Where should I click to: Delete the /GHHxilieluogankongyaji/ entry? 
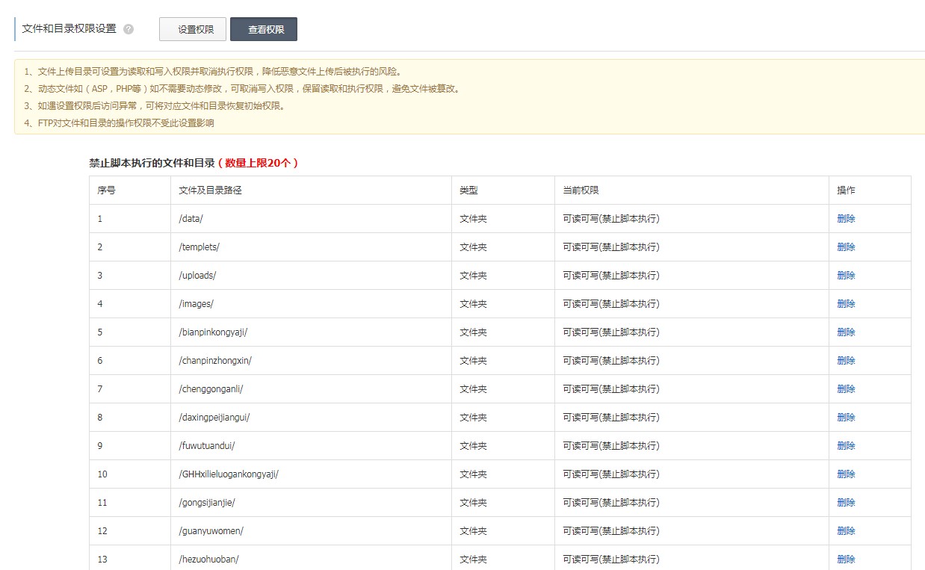click(845, 474)
